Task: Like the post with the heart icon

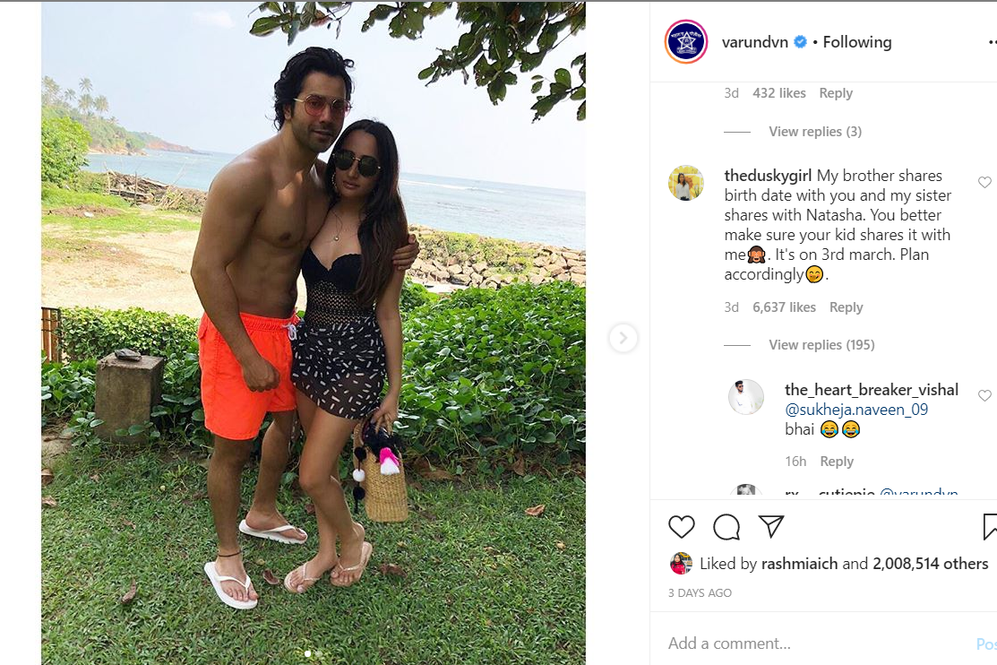Action: 681,527
